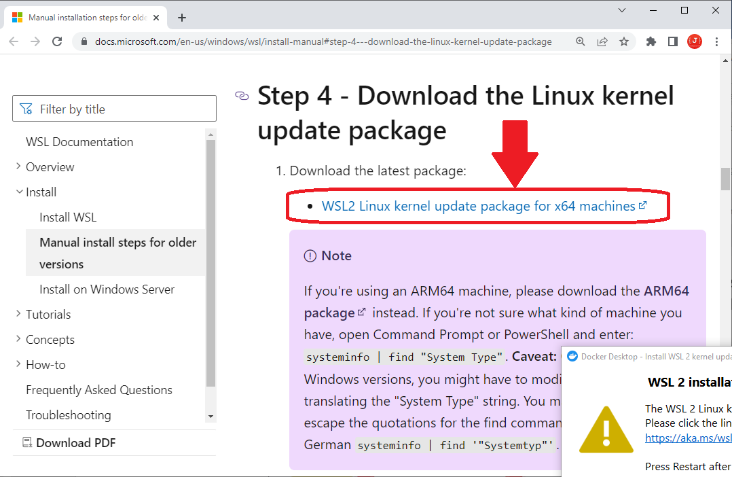
Task: Share this page icon
Action: pos(602,41)
